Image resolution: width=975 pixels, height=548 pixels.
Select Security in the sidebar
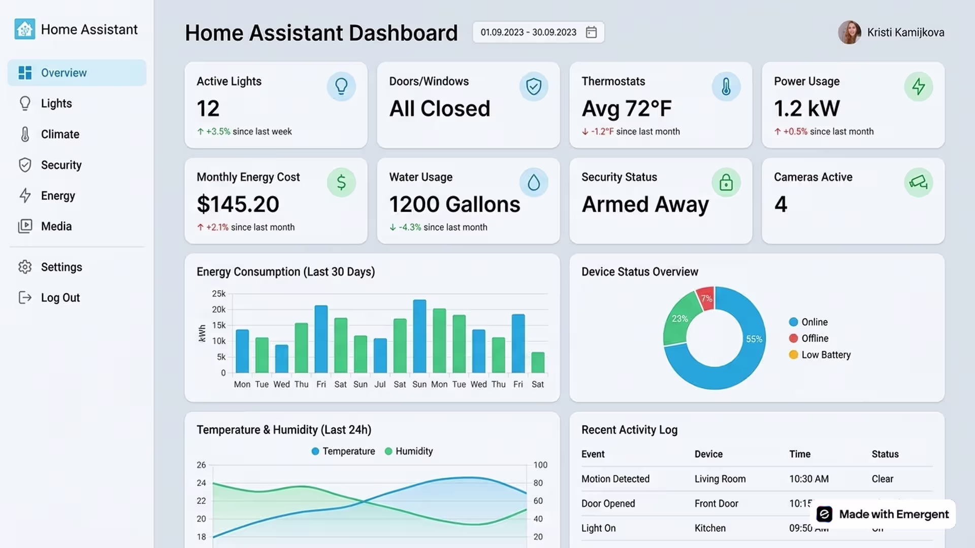click(61, 165)
